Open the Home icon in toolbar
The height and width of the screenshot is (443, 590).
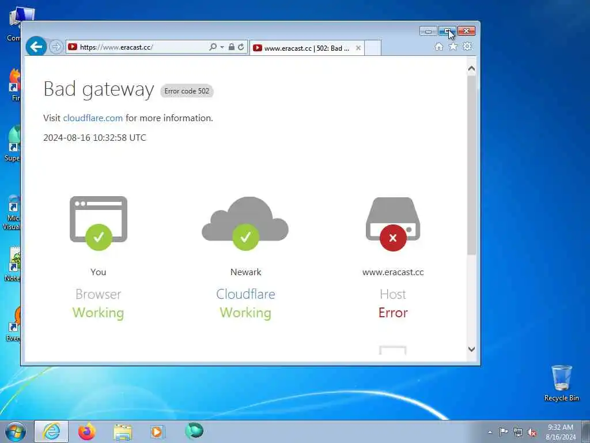tap(438, 47)
